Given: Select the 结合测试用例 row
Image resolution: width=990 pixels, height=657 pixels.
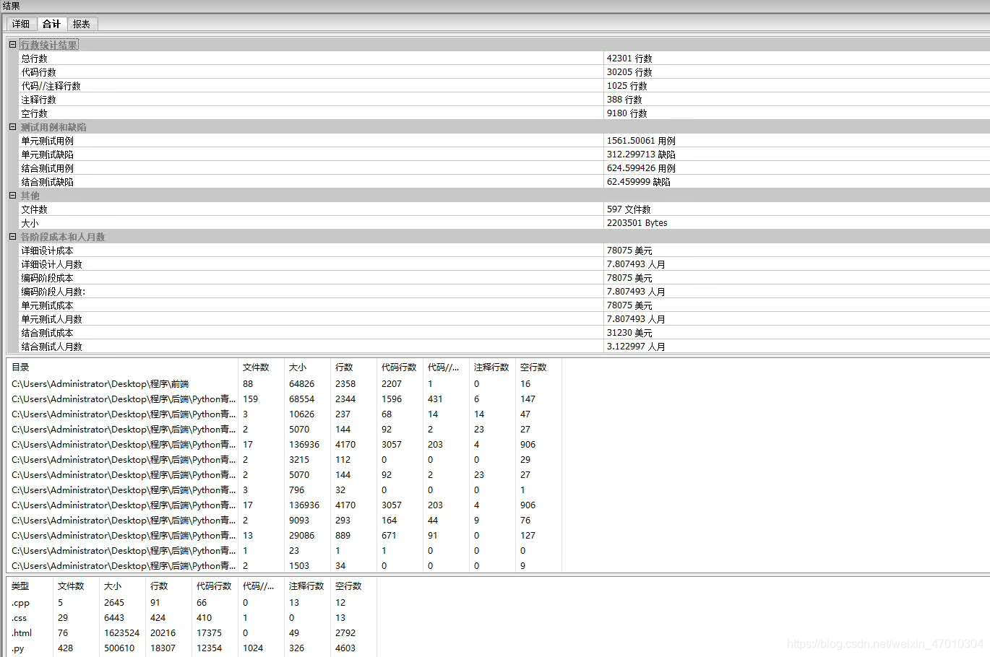Looking at the screenshot, I should 504,168.
